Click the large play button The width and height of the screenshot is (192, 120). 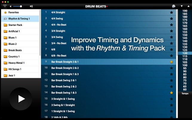(21, 99)
